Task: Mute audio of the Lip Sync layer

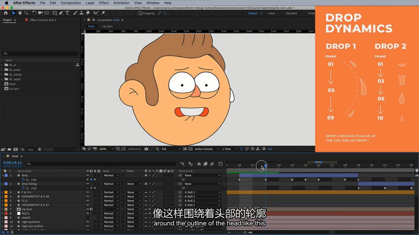Action: (x=91, y=209)
